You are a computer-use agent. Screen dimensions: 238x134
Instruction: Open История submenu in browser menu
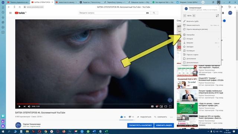tap(201, 39)
